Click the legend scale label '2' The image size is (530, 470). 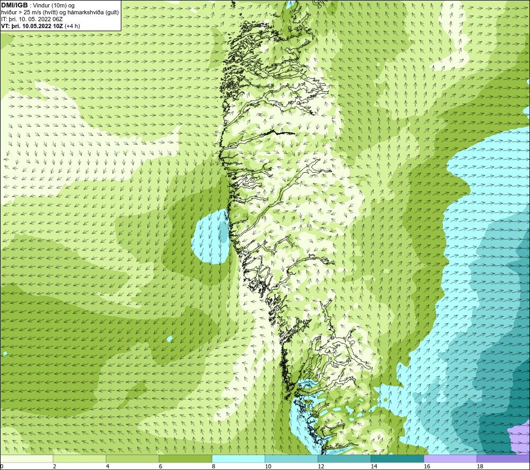[55, 466]
